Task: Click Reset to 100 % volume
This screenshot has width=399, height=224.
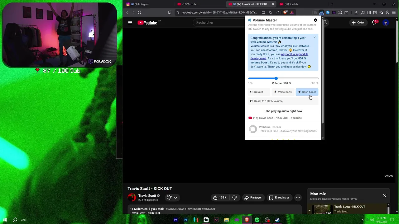Action: [x=283, y=101]
